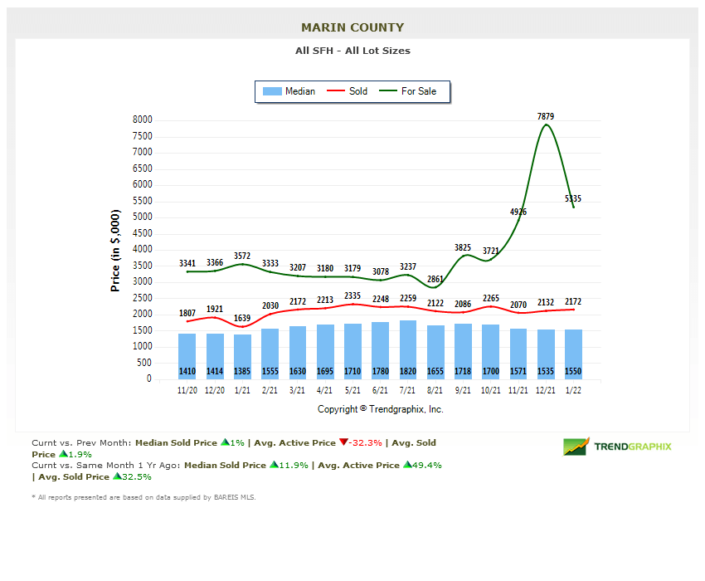Click the Trendgraphix logo icon
The width and height of the screenshot is (705, 581).
576,447
